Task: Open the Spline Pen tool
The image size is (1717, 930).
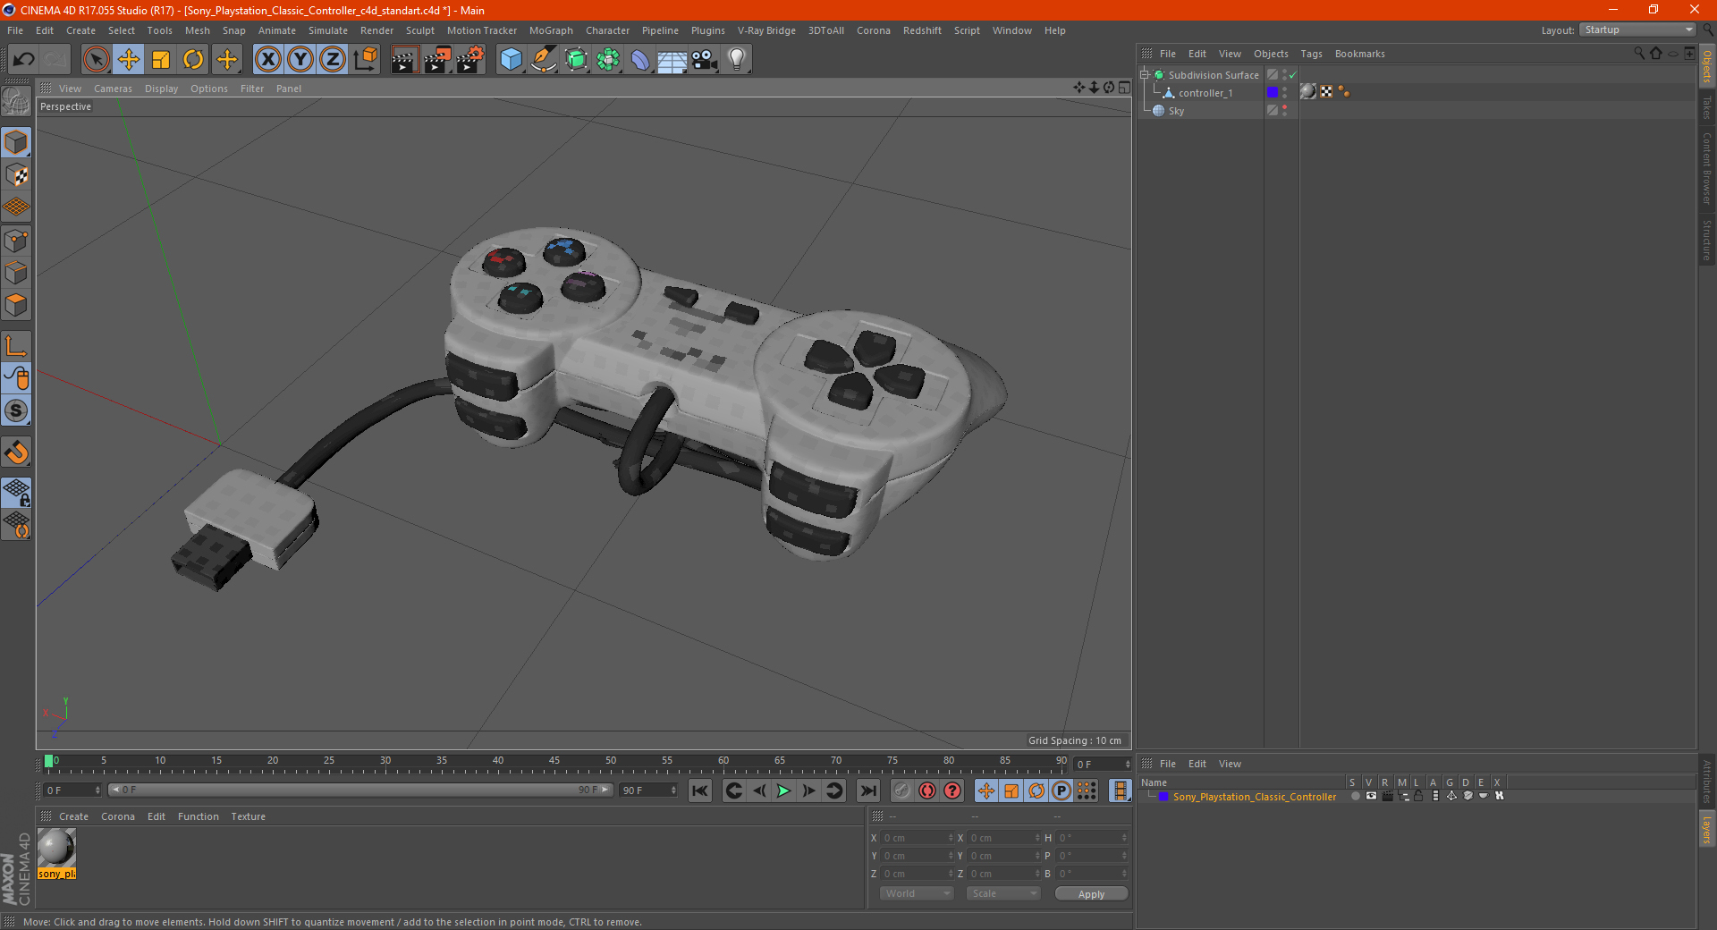Action: pos(543,60)
